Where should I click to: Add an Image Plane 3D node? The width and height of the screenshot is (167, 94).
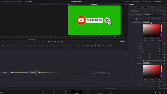point(88,45)
